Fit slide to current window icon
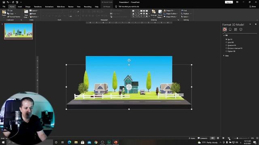The width and height of the screenshot is (259, 145). pos(257,138)
